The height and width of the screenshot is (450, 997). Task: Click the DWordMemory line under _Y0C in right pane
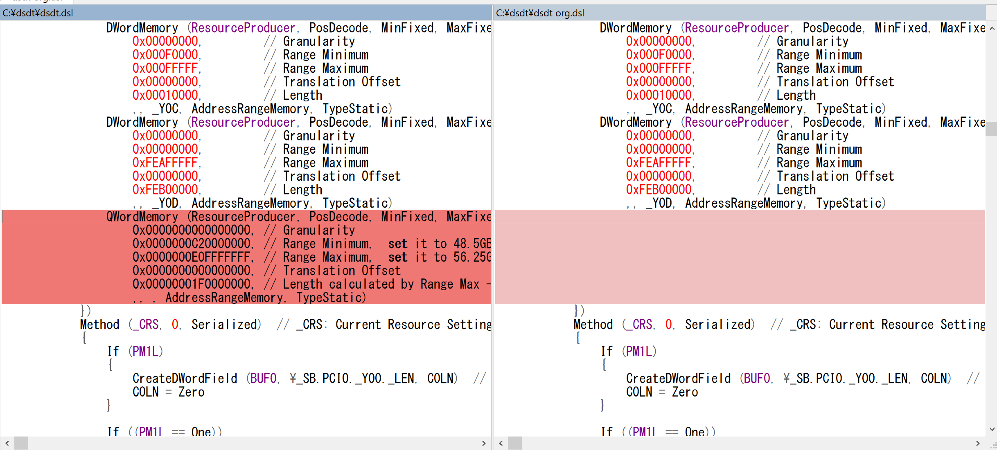(792, 122)
